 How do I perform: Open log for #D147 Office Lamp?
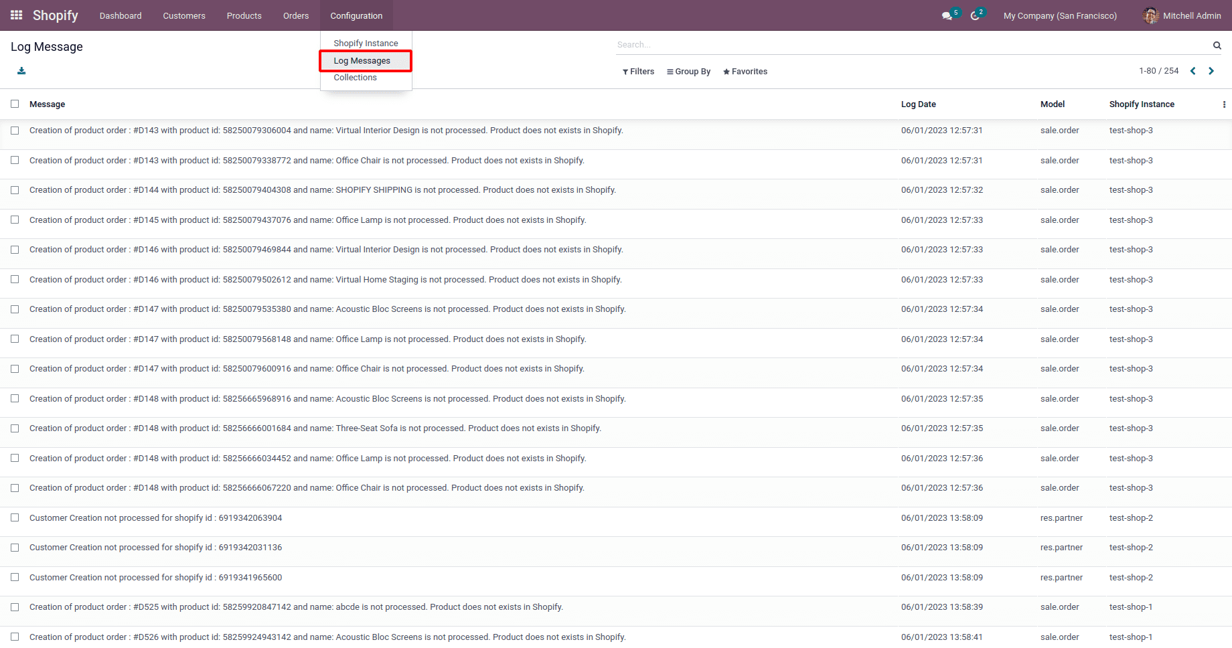click(x=307, y=339)
